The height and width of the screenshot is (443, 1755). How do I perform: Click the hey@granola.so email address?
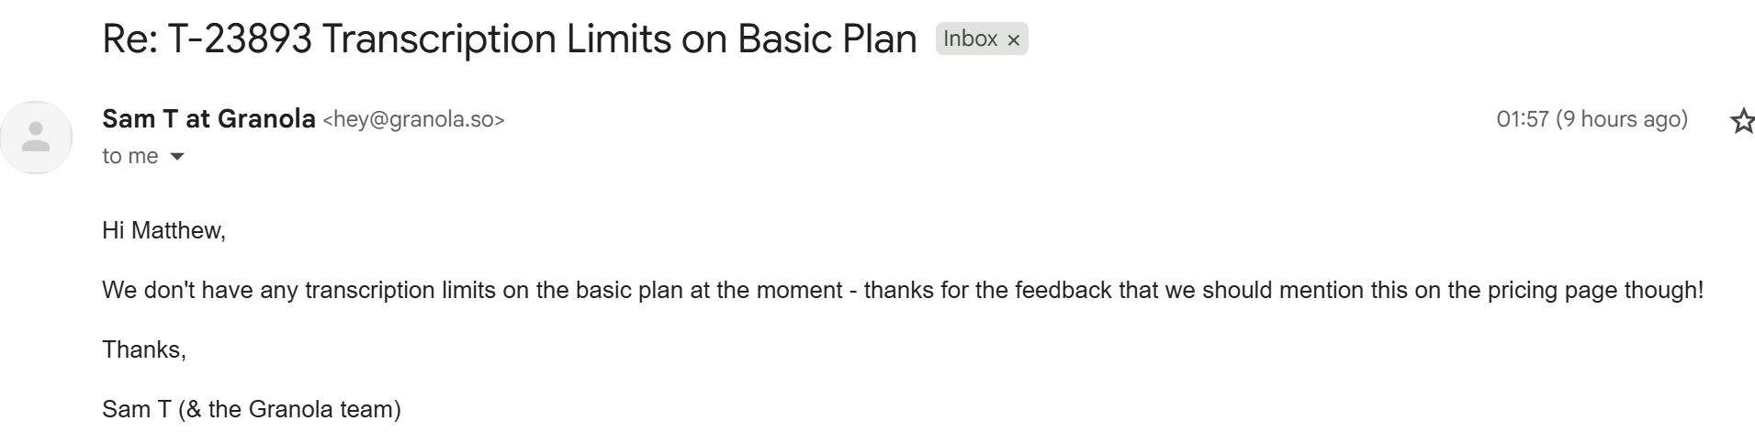click(413, 120)
